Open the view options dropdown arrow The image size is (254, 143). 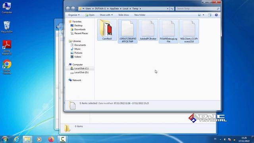coord(204,15)
